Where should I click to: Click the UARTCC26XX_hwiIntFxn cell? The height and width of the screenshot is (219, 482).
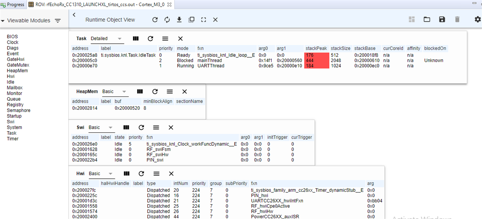(x=277, y=201)
